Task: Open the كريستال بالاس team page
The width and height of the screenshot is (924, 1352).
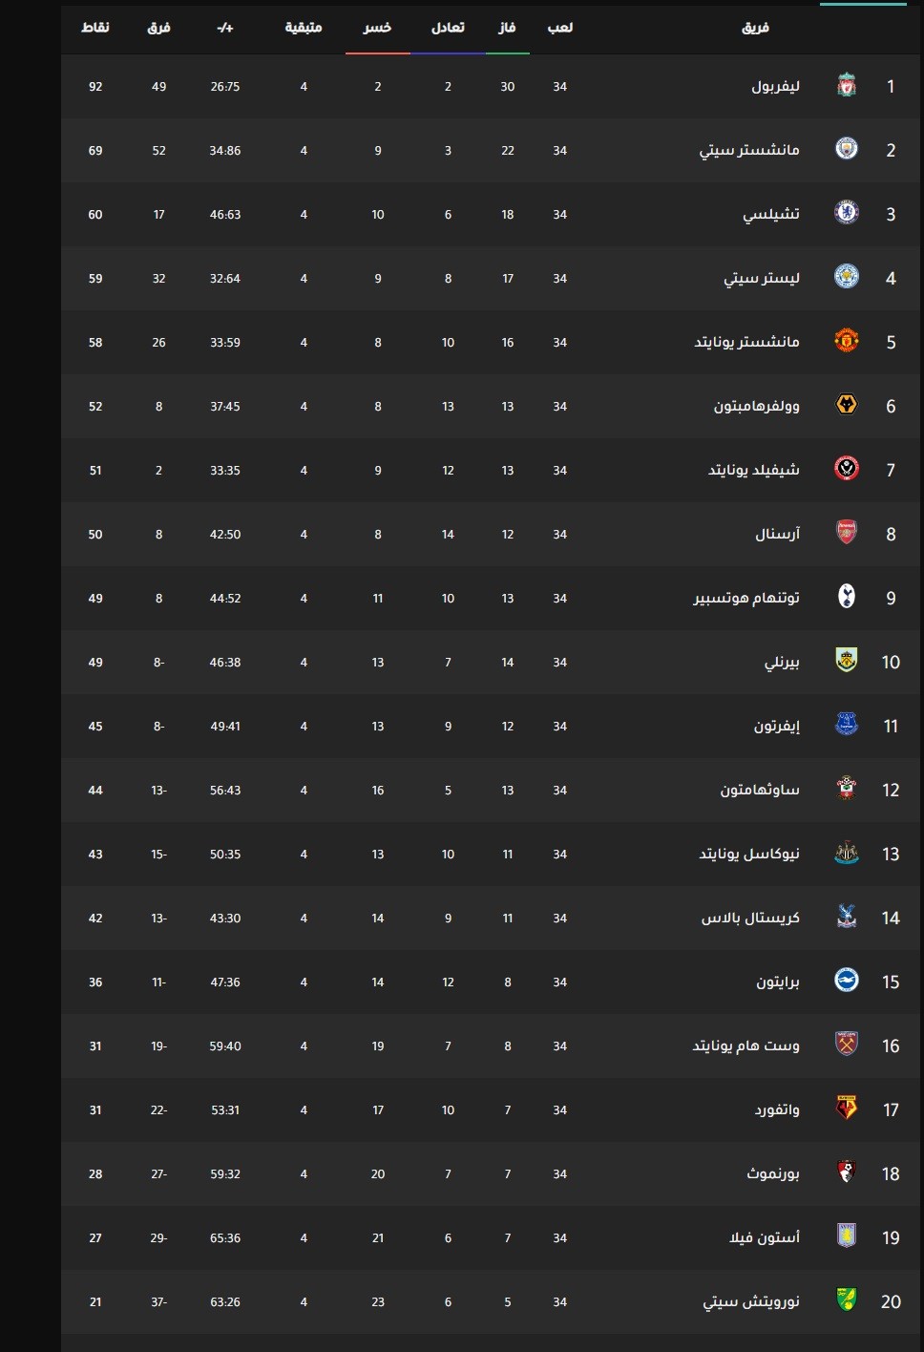Action: tap(751, 918)
